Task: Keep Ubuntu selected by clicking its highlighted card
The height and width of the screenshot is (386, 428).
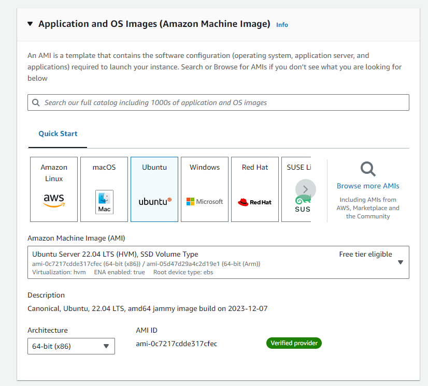Action: point(154,189)
